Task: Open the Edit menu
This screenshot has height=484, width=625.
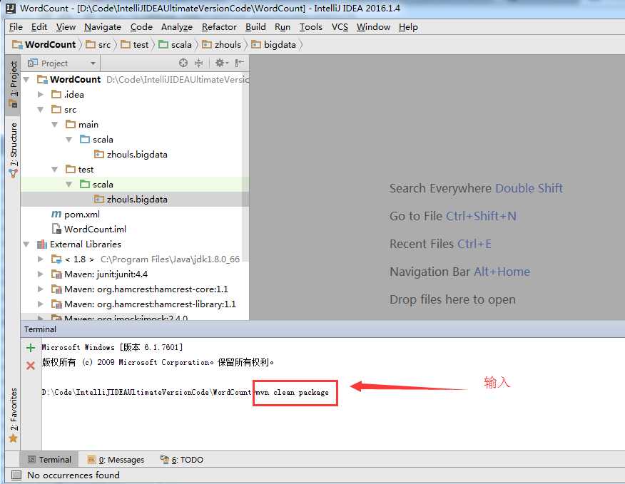Action: [x=39, y=26]
